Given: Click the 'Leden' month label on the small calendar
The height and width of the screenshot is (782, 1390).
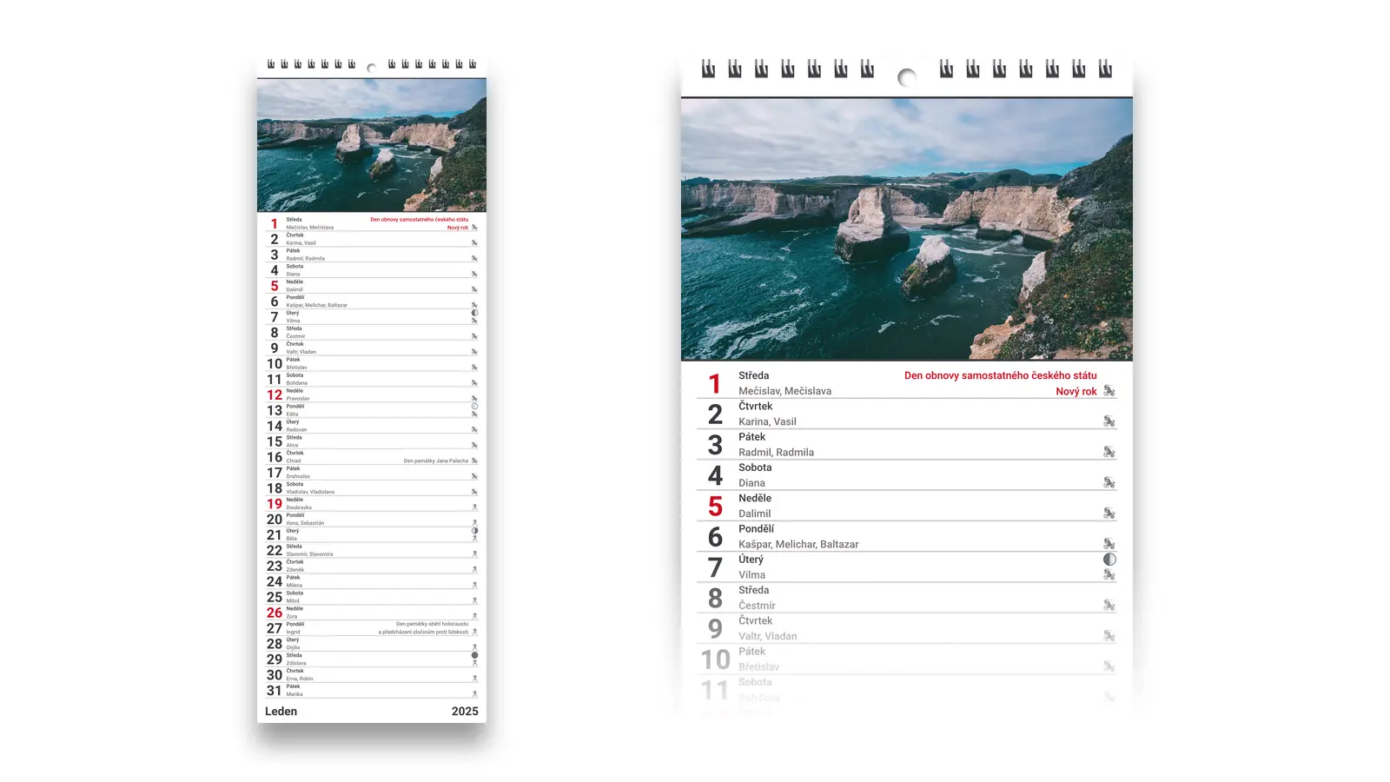Looking at the screenshot, I should pyautogui.click(x=281, y=711).
